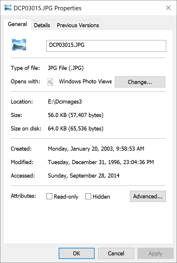Click the Apply button

coord(155,253)
